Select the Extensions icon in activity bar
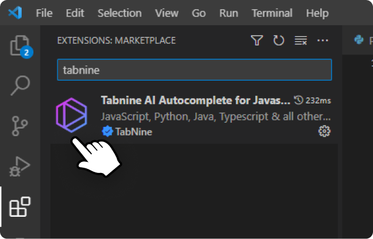 point(20,207)
